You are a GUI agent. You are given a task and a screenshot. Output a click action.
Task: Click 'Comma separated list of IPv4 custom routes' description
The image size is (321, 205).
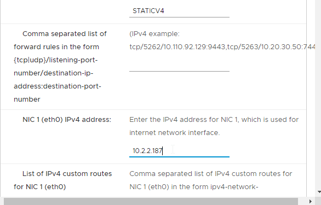pyautogui.click(x=211, y=174)
